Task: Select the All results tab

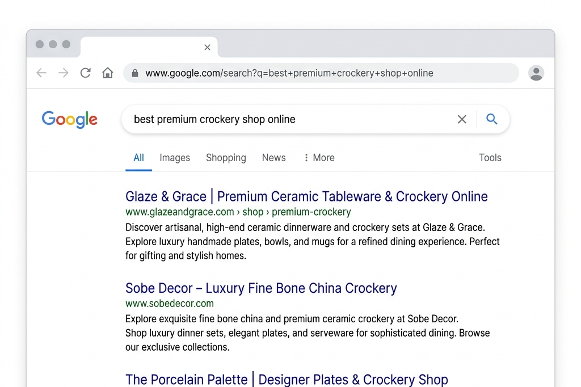Action: click(x=138, y=158)
